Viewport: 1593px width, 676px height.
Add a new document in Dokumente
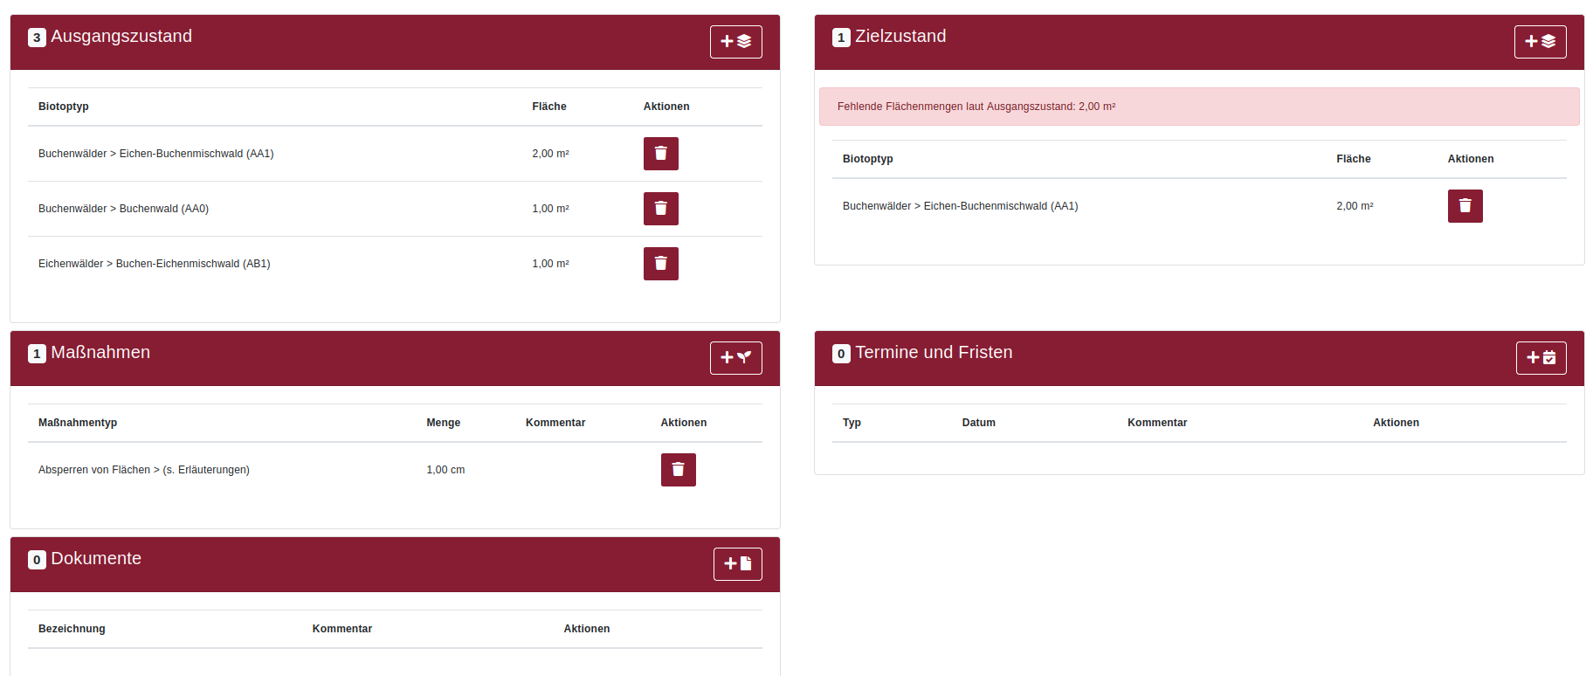(737, 564)
